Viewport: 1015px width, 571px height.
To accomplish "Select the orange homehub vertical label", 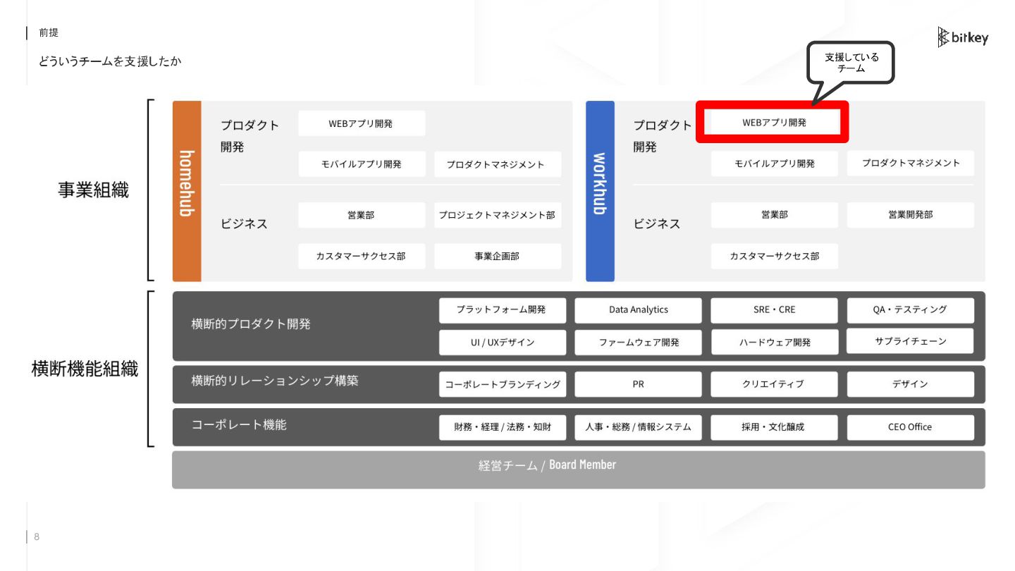I will point(187,191).
